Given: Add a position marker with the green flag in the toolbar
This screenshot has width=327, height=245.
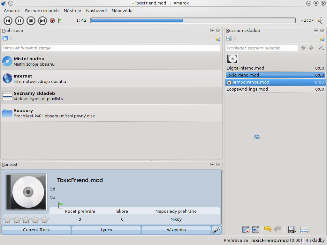Looking at the screenshot, I should 60,20.
